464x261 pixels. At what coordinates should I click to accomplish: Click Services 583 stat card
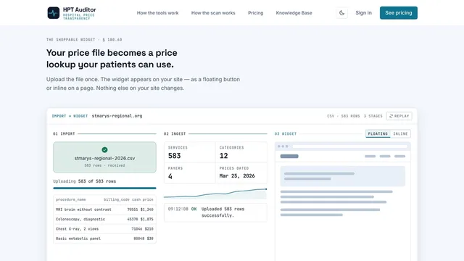[190, 152]
